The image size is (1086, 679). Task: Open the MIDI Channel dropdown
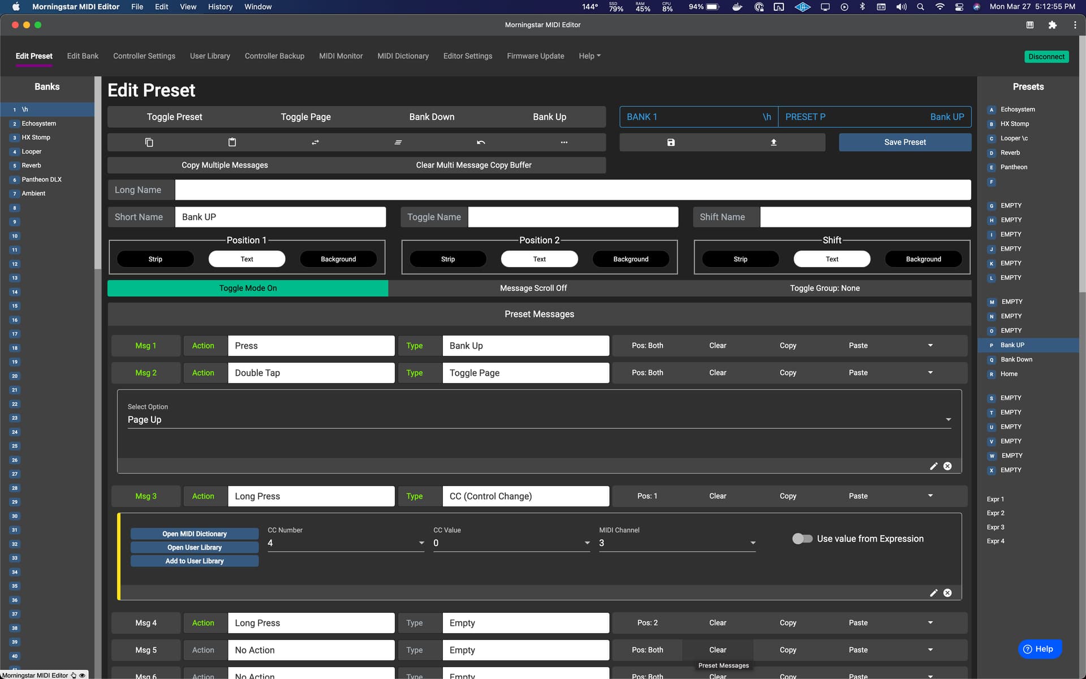pyautogui.click(x=676, y=543)
